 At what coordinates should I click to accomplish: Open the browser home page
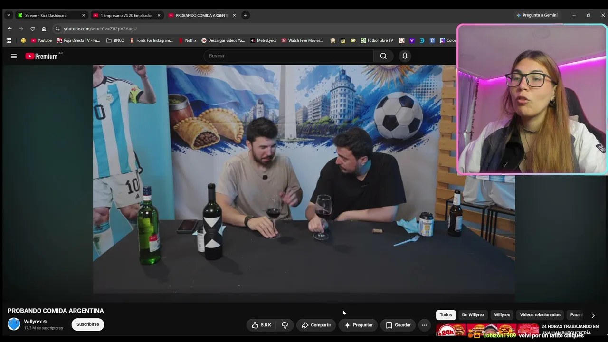(x=44, y=28)
